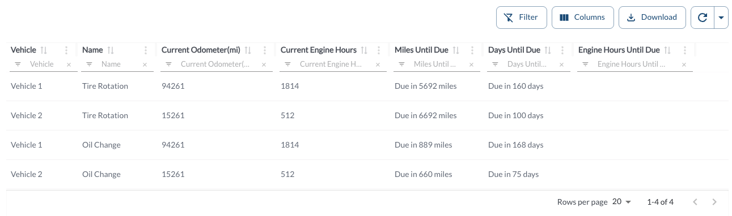Open the refresh options dropdown arrow

coord(721,18)
